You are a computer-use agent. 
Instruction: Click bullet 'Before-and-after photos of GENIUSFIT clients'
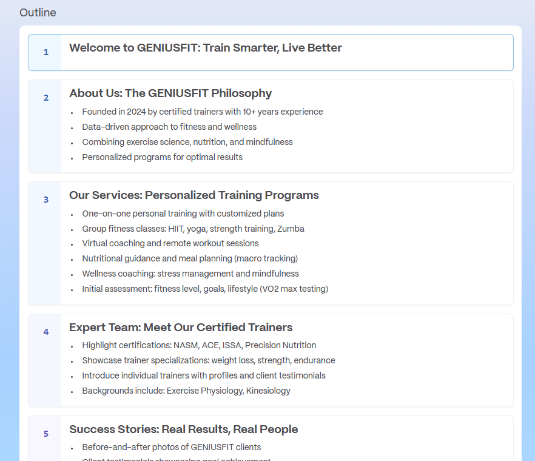tap(171, 447)
